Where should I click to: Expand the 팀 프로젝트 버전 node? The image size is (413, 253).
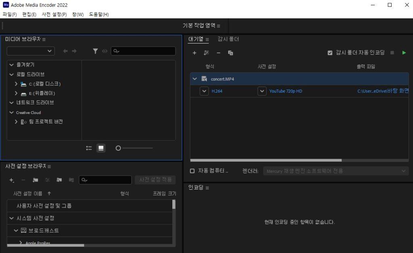coord(16,122)
